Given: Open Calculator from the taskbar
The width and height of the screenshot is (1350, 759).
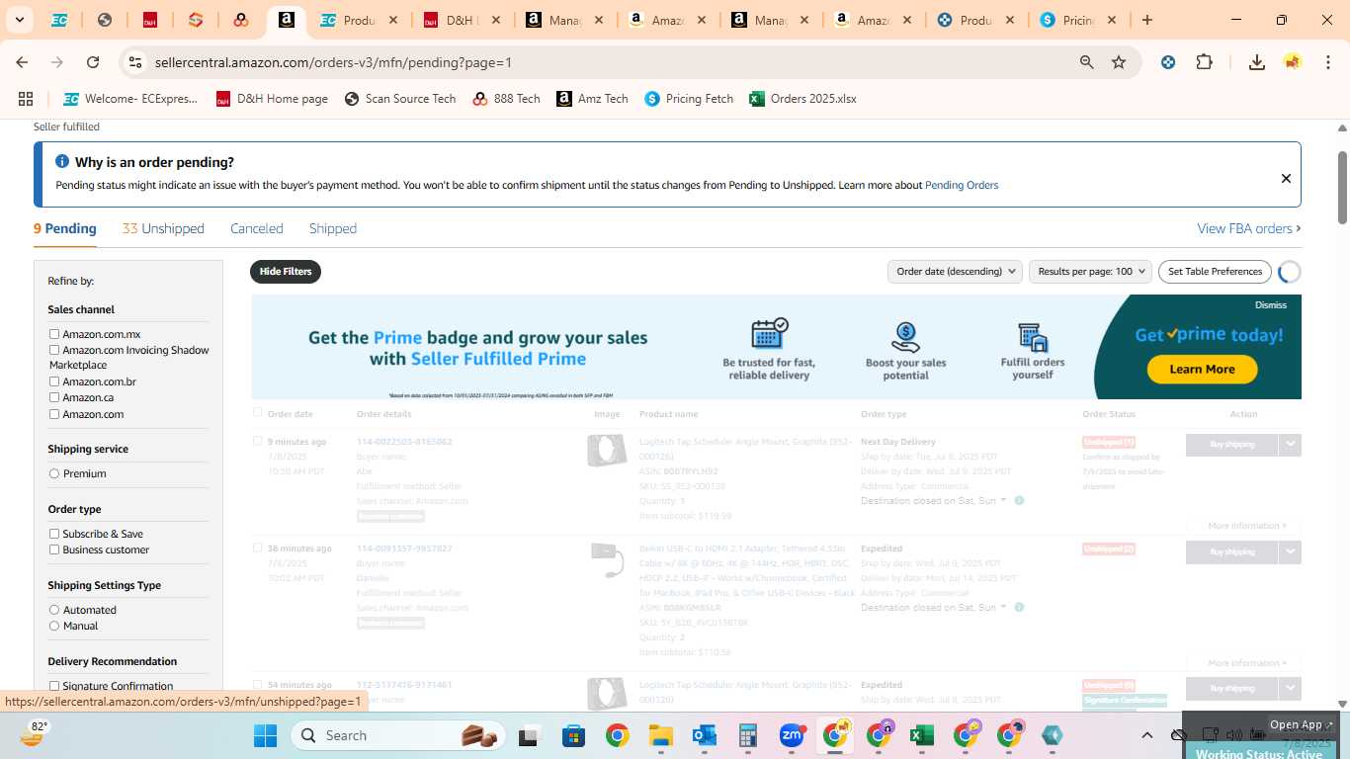Looking at the screenshot, I should point(747,735).
